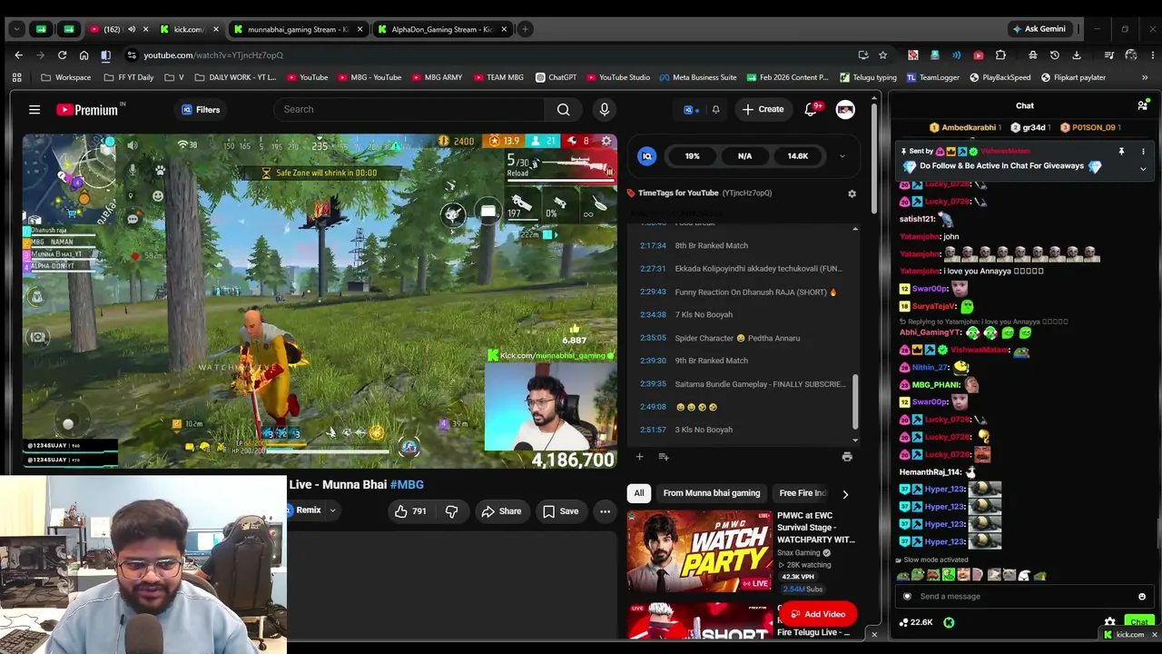Show more bookmarks with the overflow chevron
This screenshot has height=654, width=1162.
[1145, 78]
